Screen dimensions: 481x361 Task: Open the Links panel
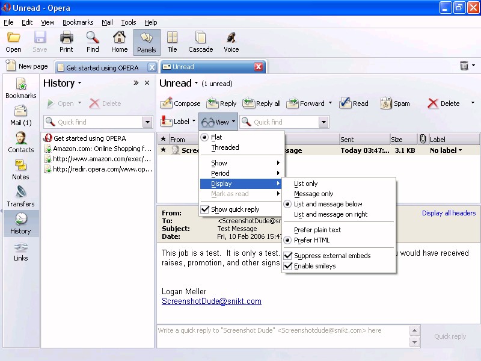coord(21,251)
